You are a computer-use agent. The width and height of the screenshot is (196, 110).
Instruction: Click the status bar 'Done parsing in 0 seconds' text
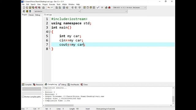[106, 109]
